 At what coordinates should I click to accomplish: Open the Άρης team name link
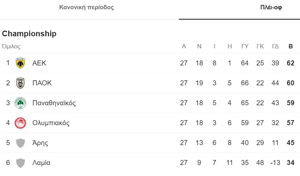tap(40, 143)
